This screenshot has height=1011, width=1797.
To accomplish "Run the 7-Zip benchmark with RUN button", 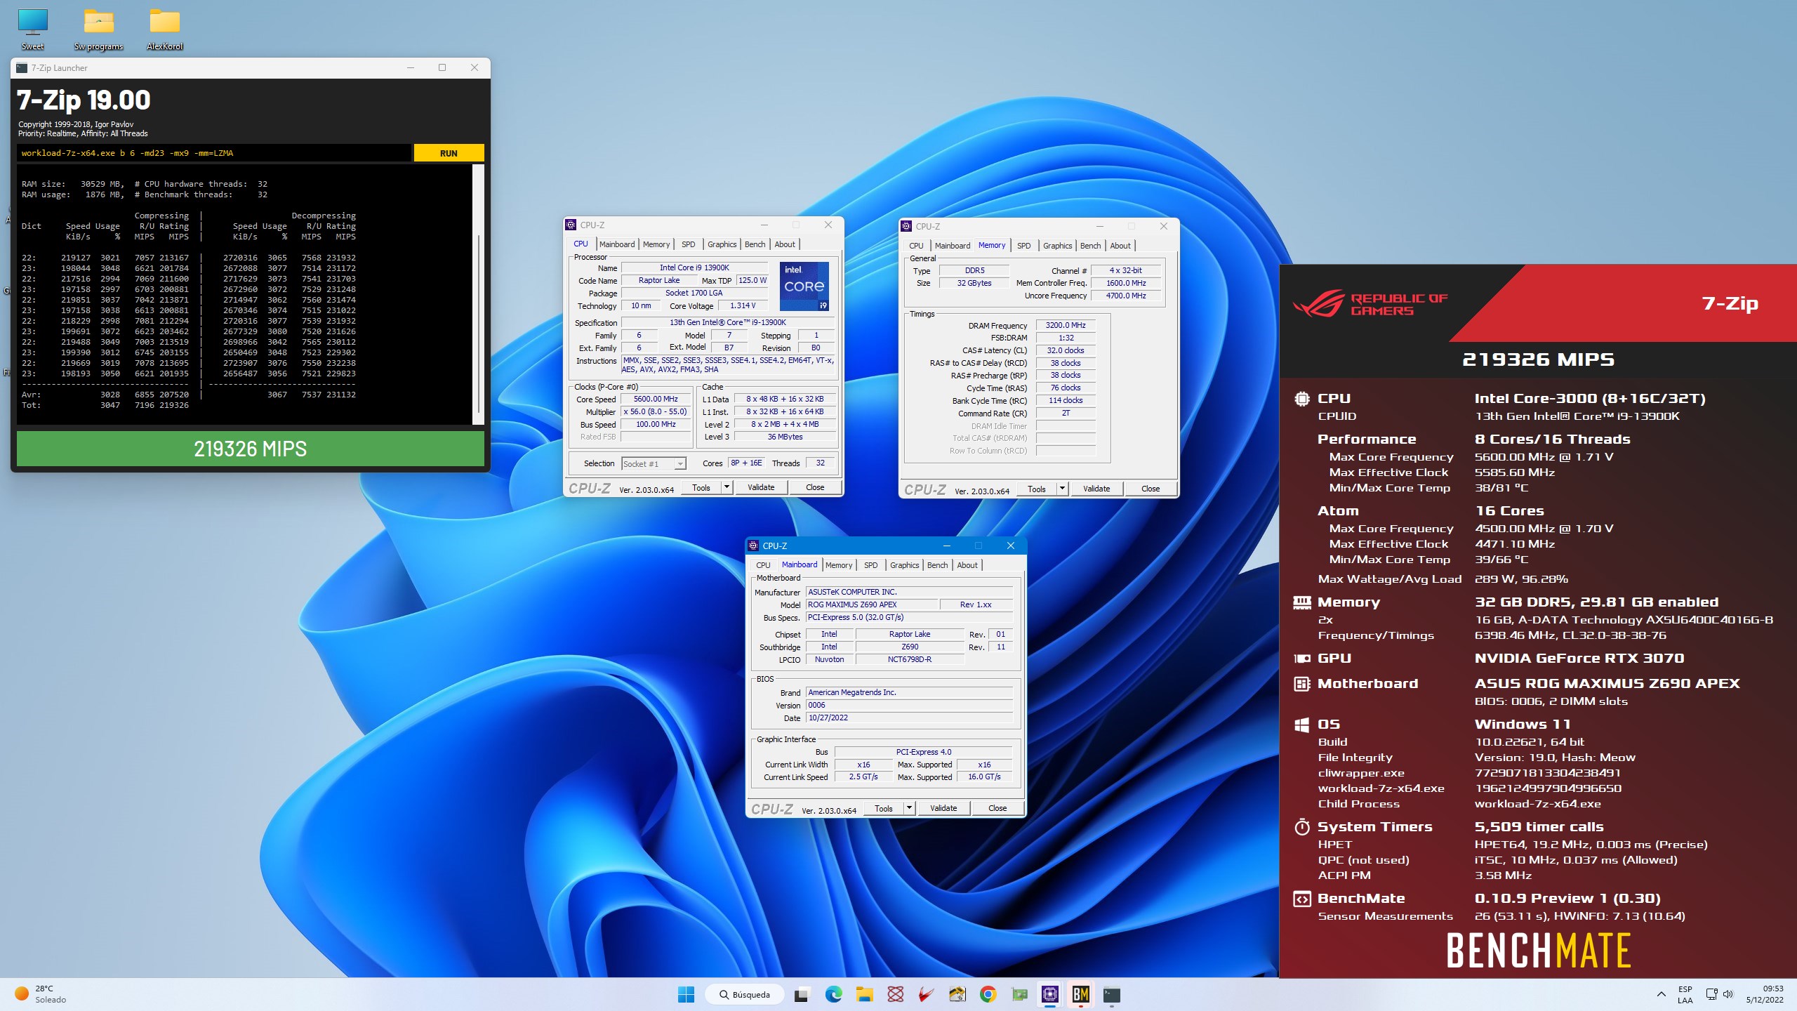I will pos(449,153).
